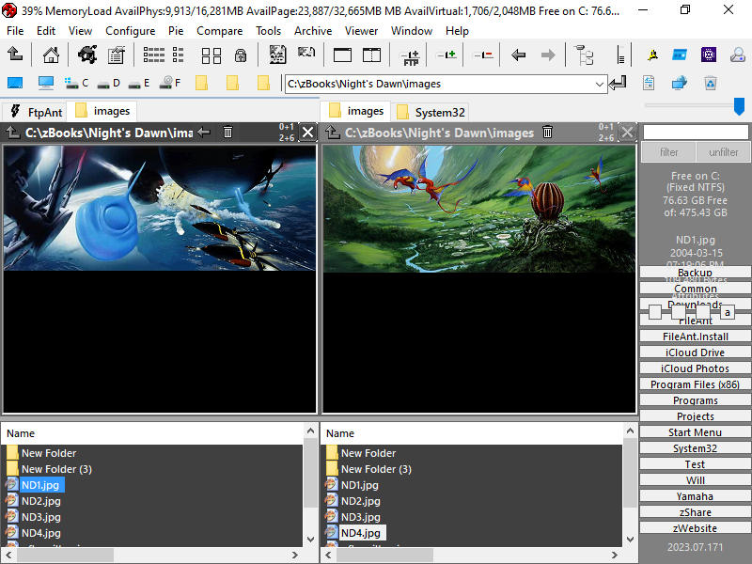752x564 pixels.
Task: Select dual-pane split layout icon
Action: 371,55
